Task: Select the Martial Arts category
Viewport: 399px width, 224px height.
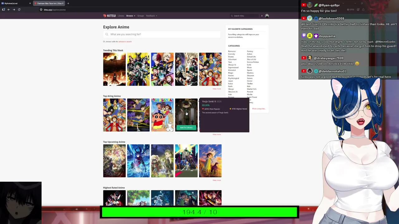Action: [252, 89]
